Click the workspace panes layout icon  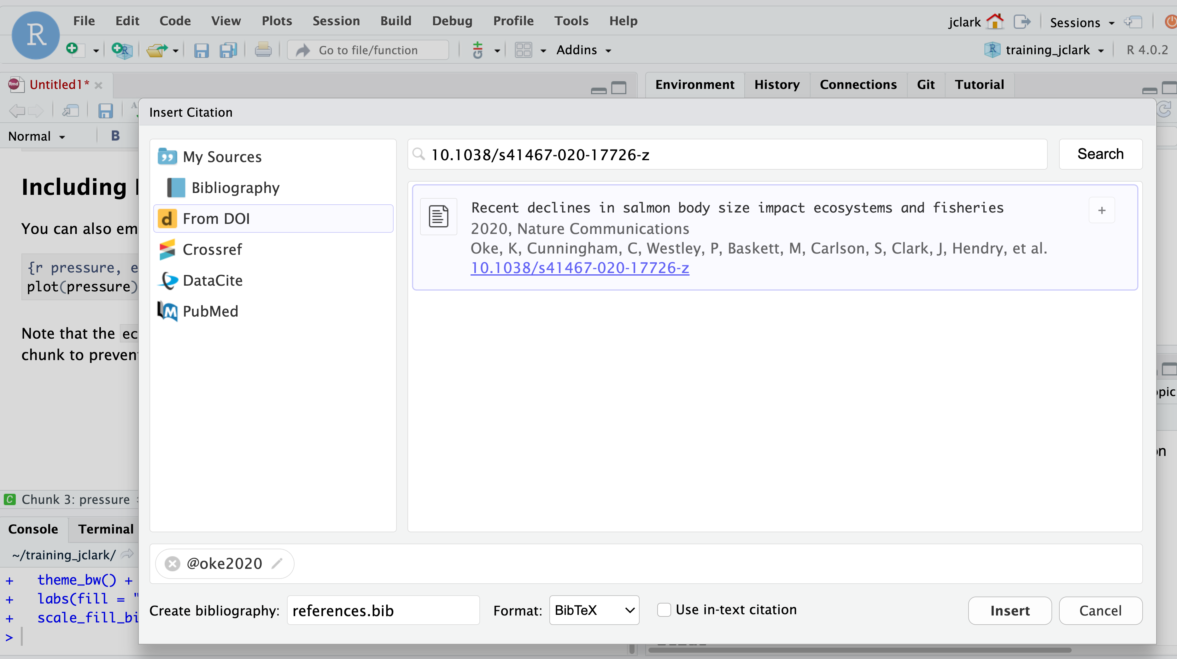524,50
